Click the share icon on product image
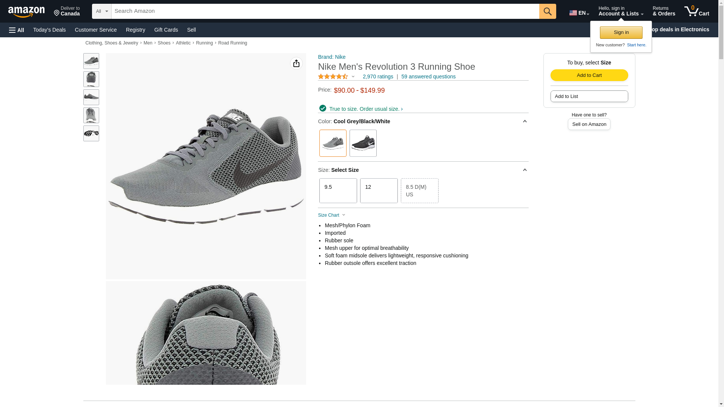The width and height of the screenshot is (724, 407). click(x=296, y=63)
